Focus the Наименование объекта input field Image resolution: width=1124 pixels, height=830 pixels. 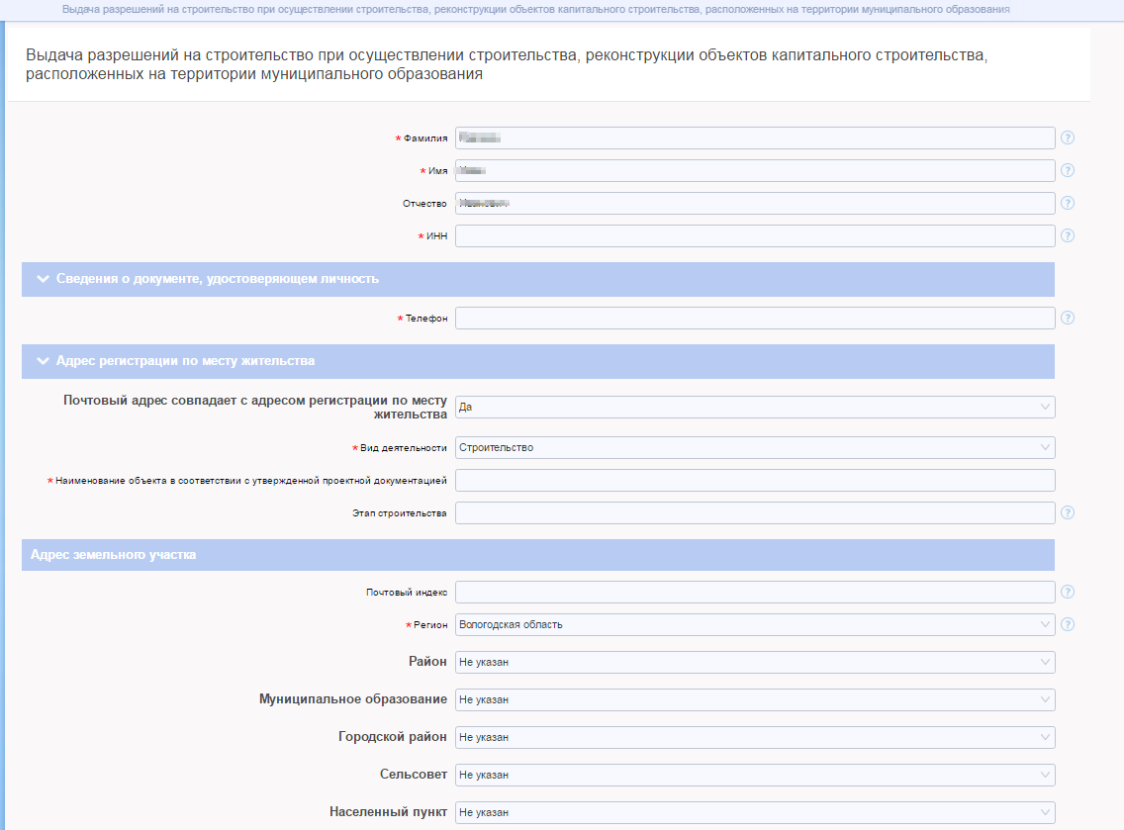point(754,480)
